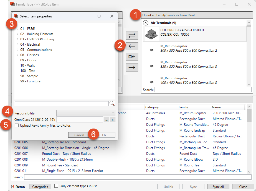
Task: Open the OmniClass browse "..." button
Action: [107, 119]
